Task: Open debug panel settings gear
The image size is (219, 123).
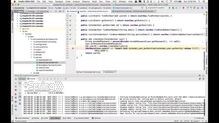Action: click(200, 76)
